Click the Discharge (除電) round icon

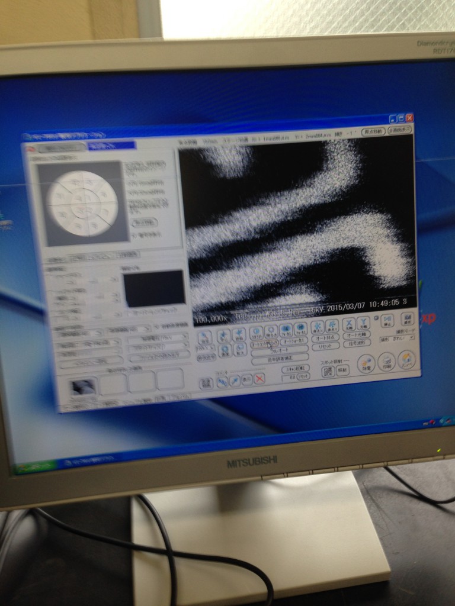point(366,364)
